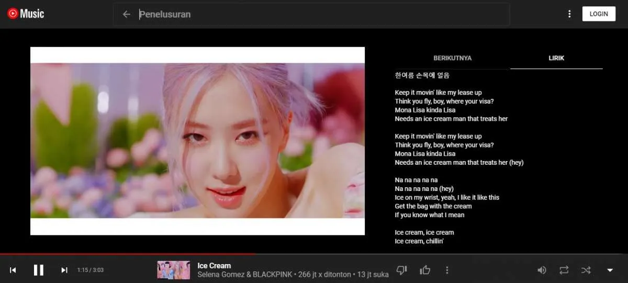Click lyric line "Ice cream, ice cream"
This screenshot has width=628, height=283.
[x=424, y=232]
